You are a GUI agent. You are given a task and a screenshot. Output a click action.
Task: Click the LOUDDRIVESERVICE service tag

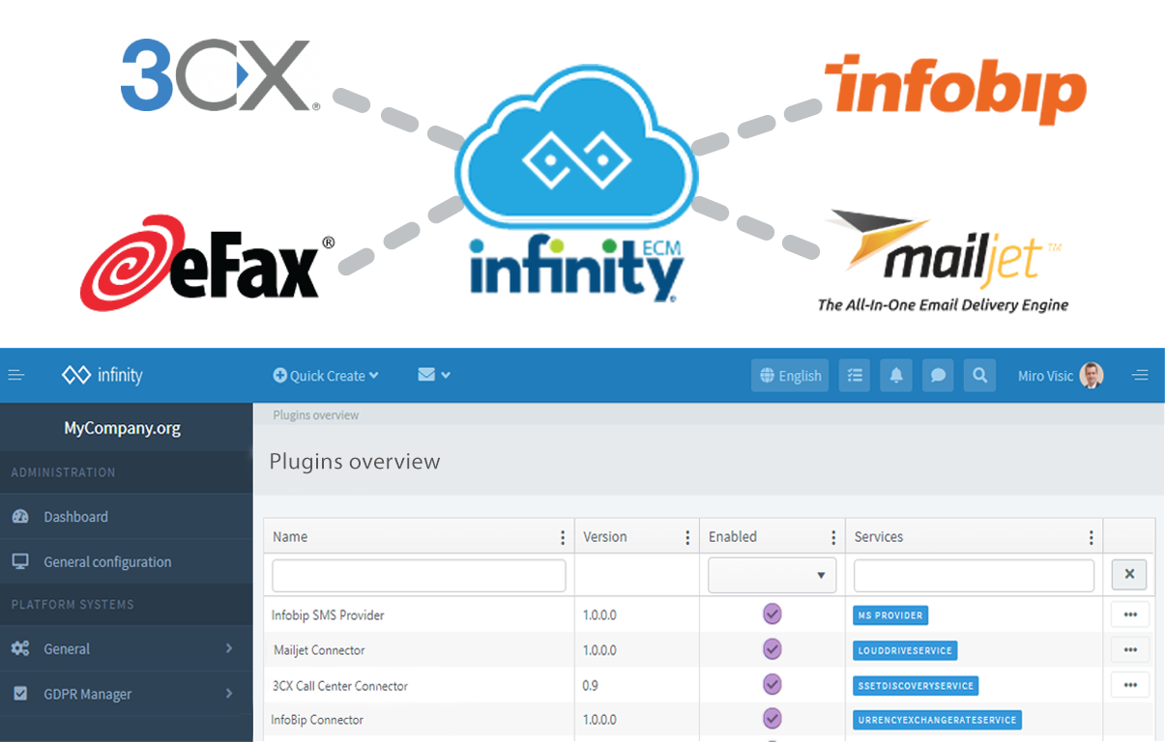coord(906,650)
